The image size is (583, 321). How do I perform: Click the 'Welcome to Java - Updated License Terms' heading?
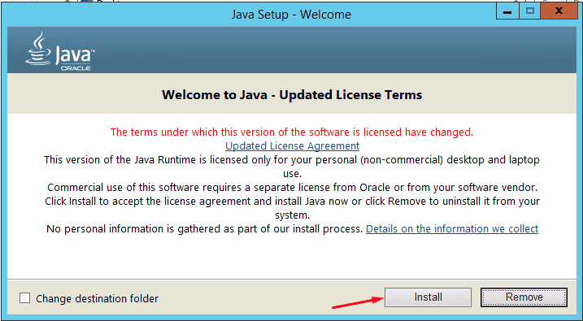pos(292,95)
